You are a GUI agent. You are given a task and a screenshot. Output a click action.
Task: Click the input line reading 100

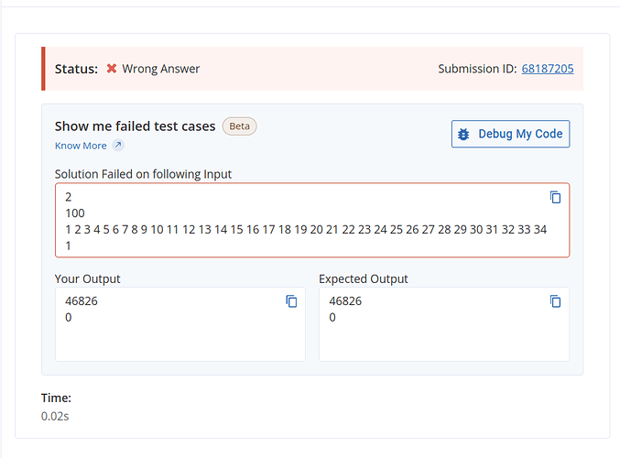point(75,213)
